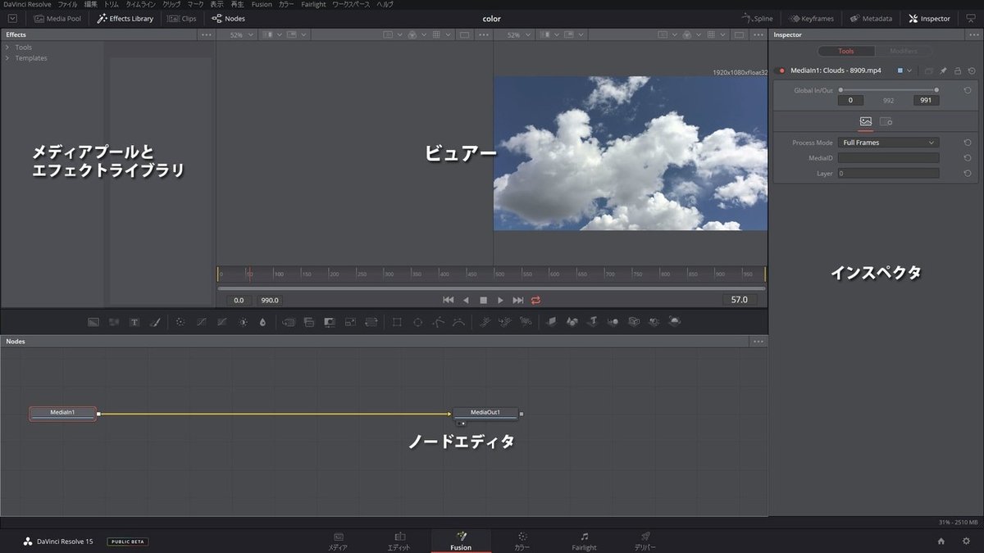Screen dimensions: 984x553
Task: Add the Text 3D tool
Action: pyautogui.click(x=592, y=322)
